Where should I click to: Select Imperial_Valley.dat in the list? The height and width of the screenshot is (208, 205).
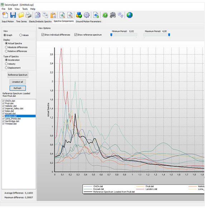14,108
